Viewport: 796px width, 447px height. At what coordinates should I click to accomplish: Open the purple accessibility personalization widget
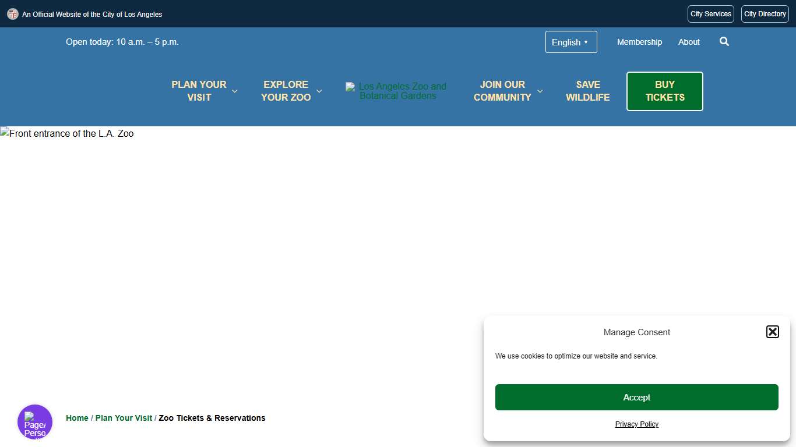pyautogui.click(x=35, y=422)
